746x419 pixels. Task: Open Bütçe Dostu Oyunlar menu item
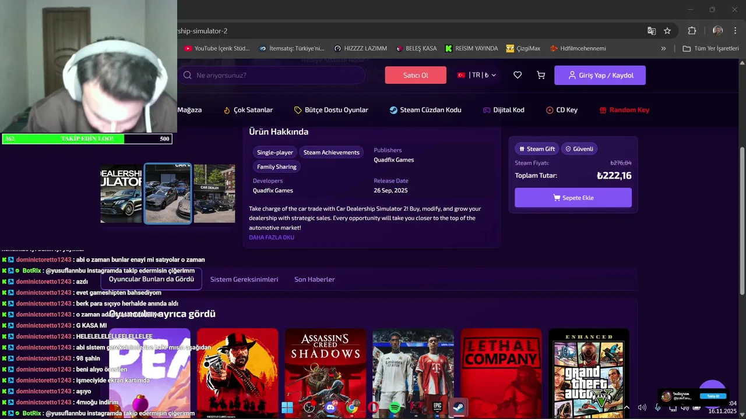pos(331,110)
